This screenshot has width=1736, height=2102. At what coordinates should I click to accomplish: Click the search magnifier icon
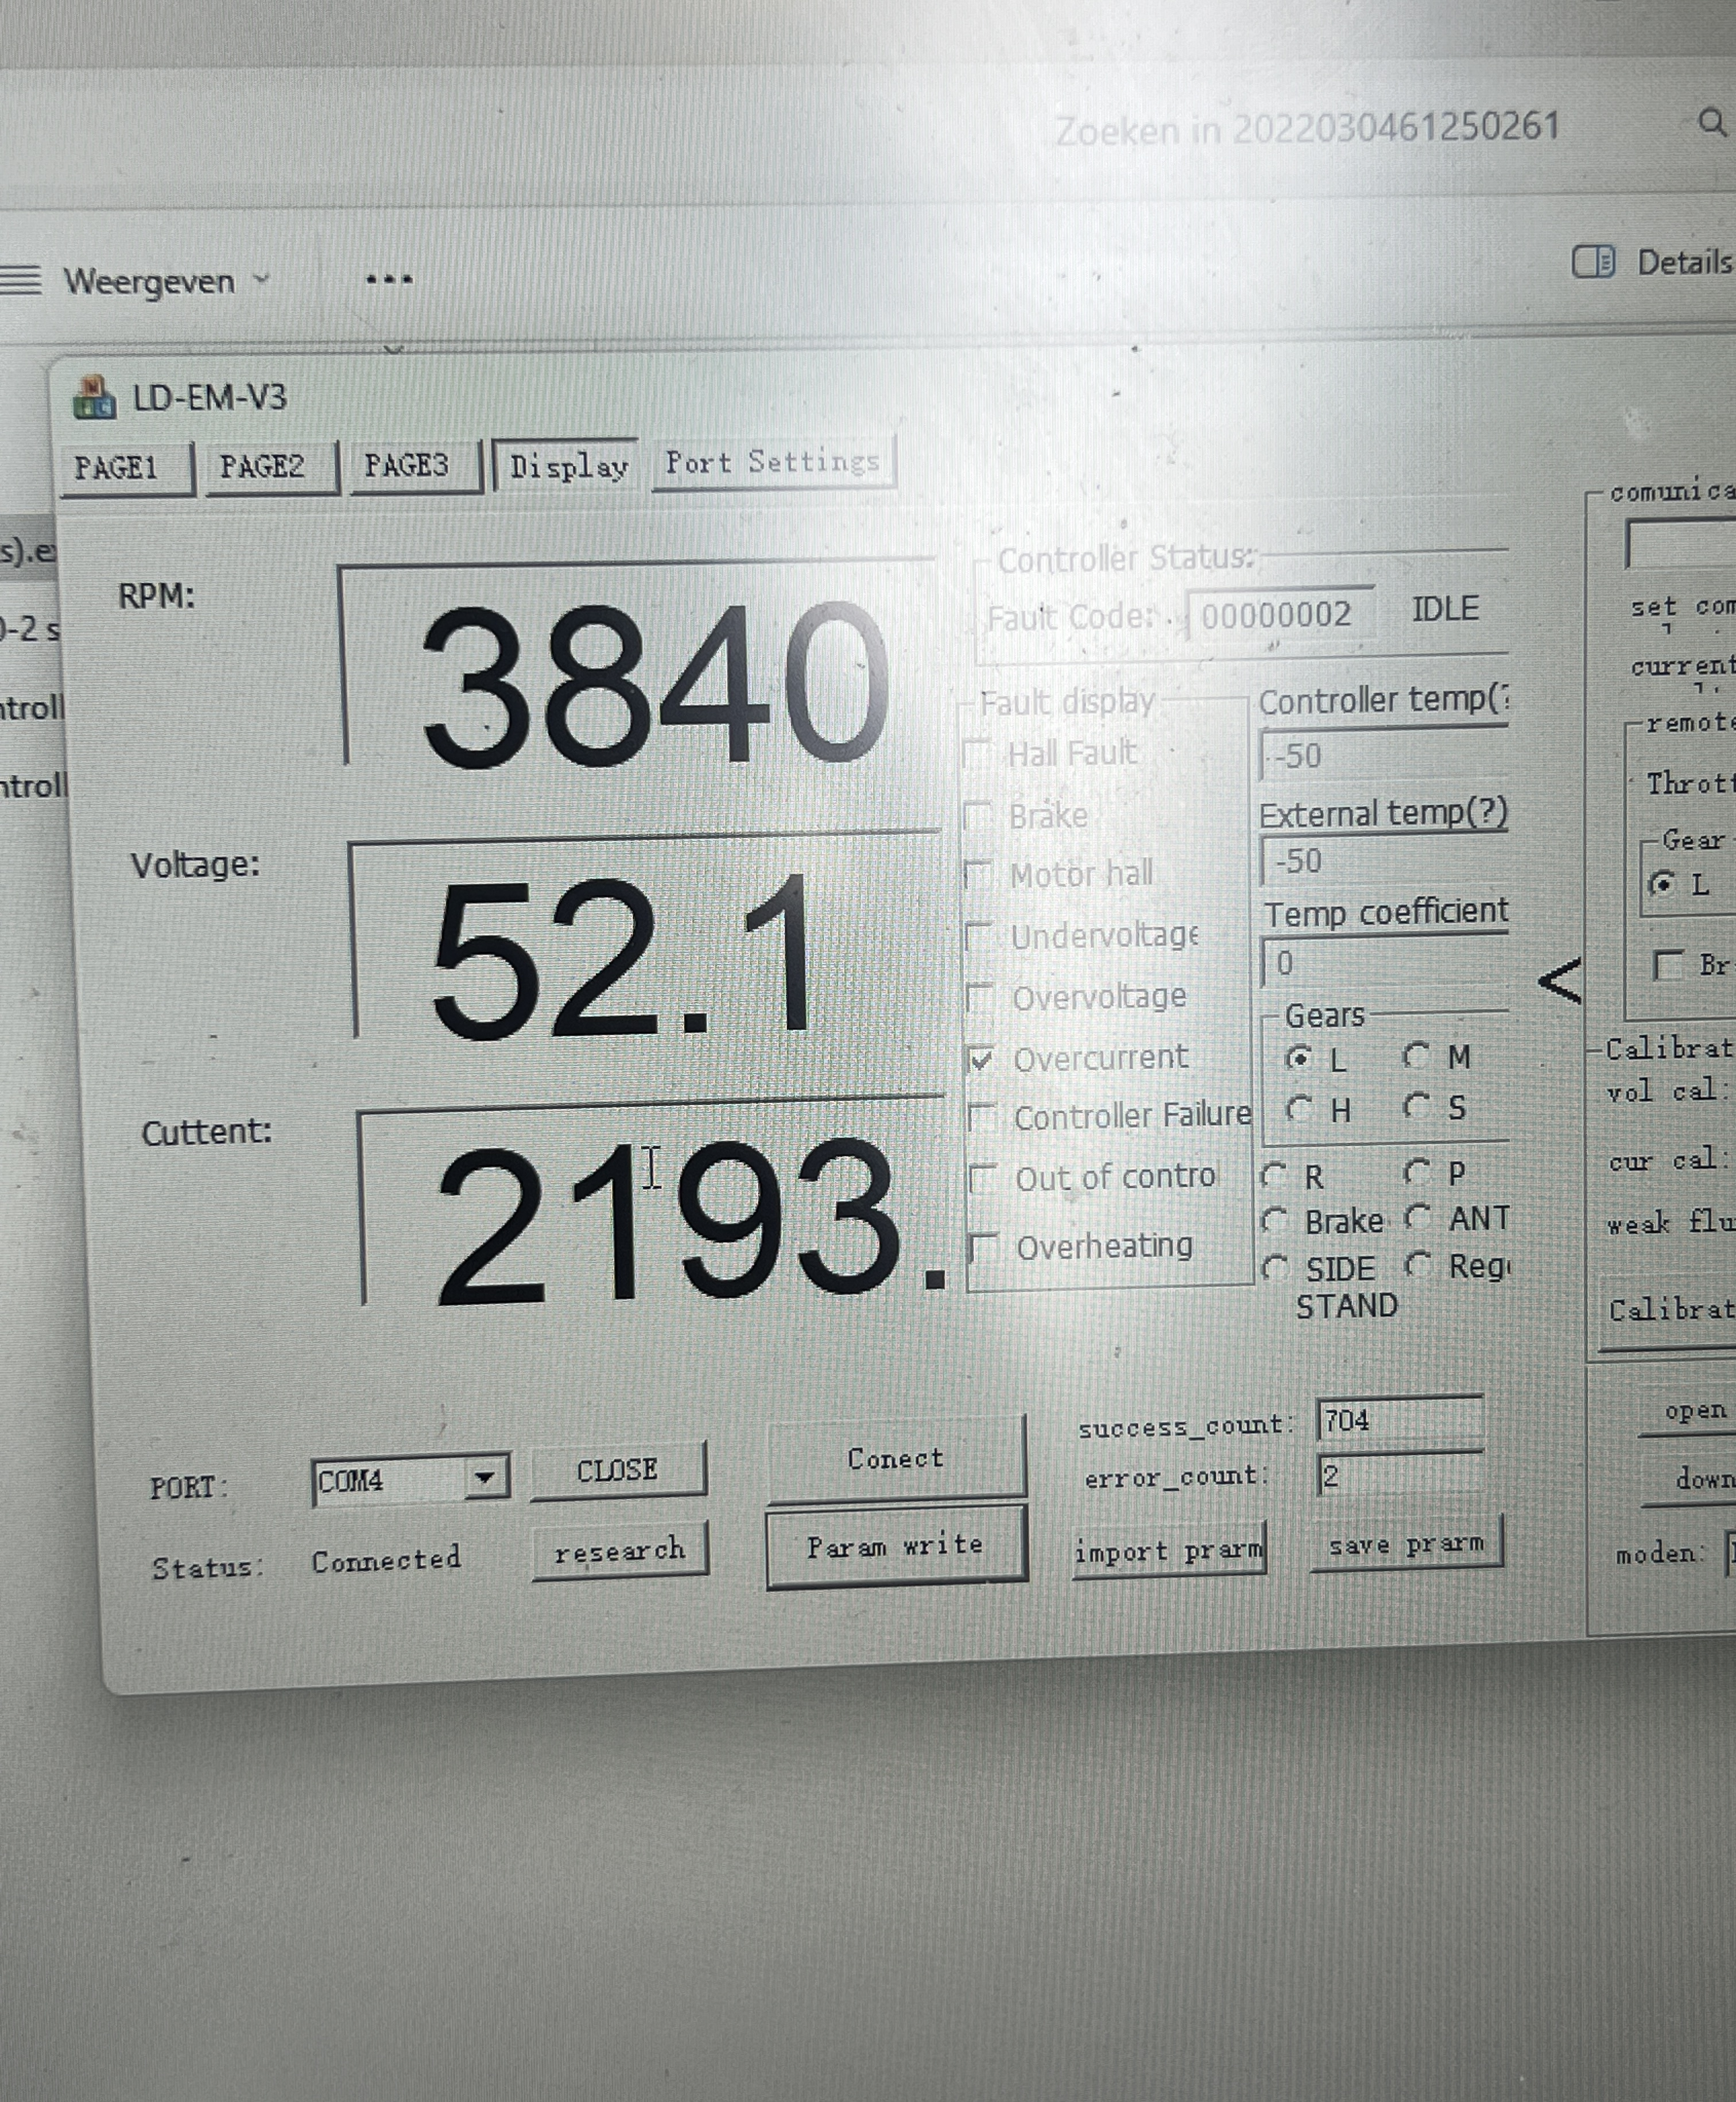(x=1712, y=123)
